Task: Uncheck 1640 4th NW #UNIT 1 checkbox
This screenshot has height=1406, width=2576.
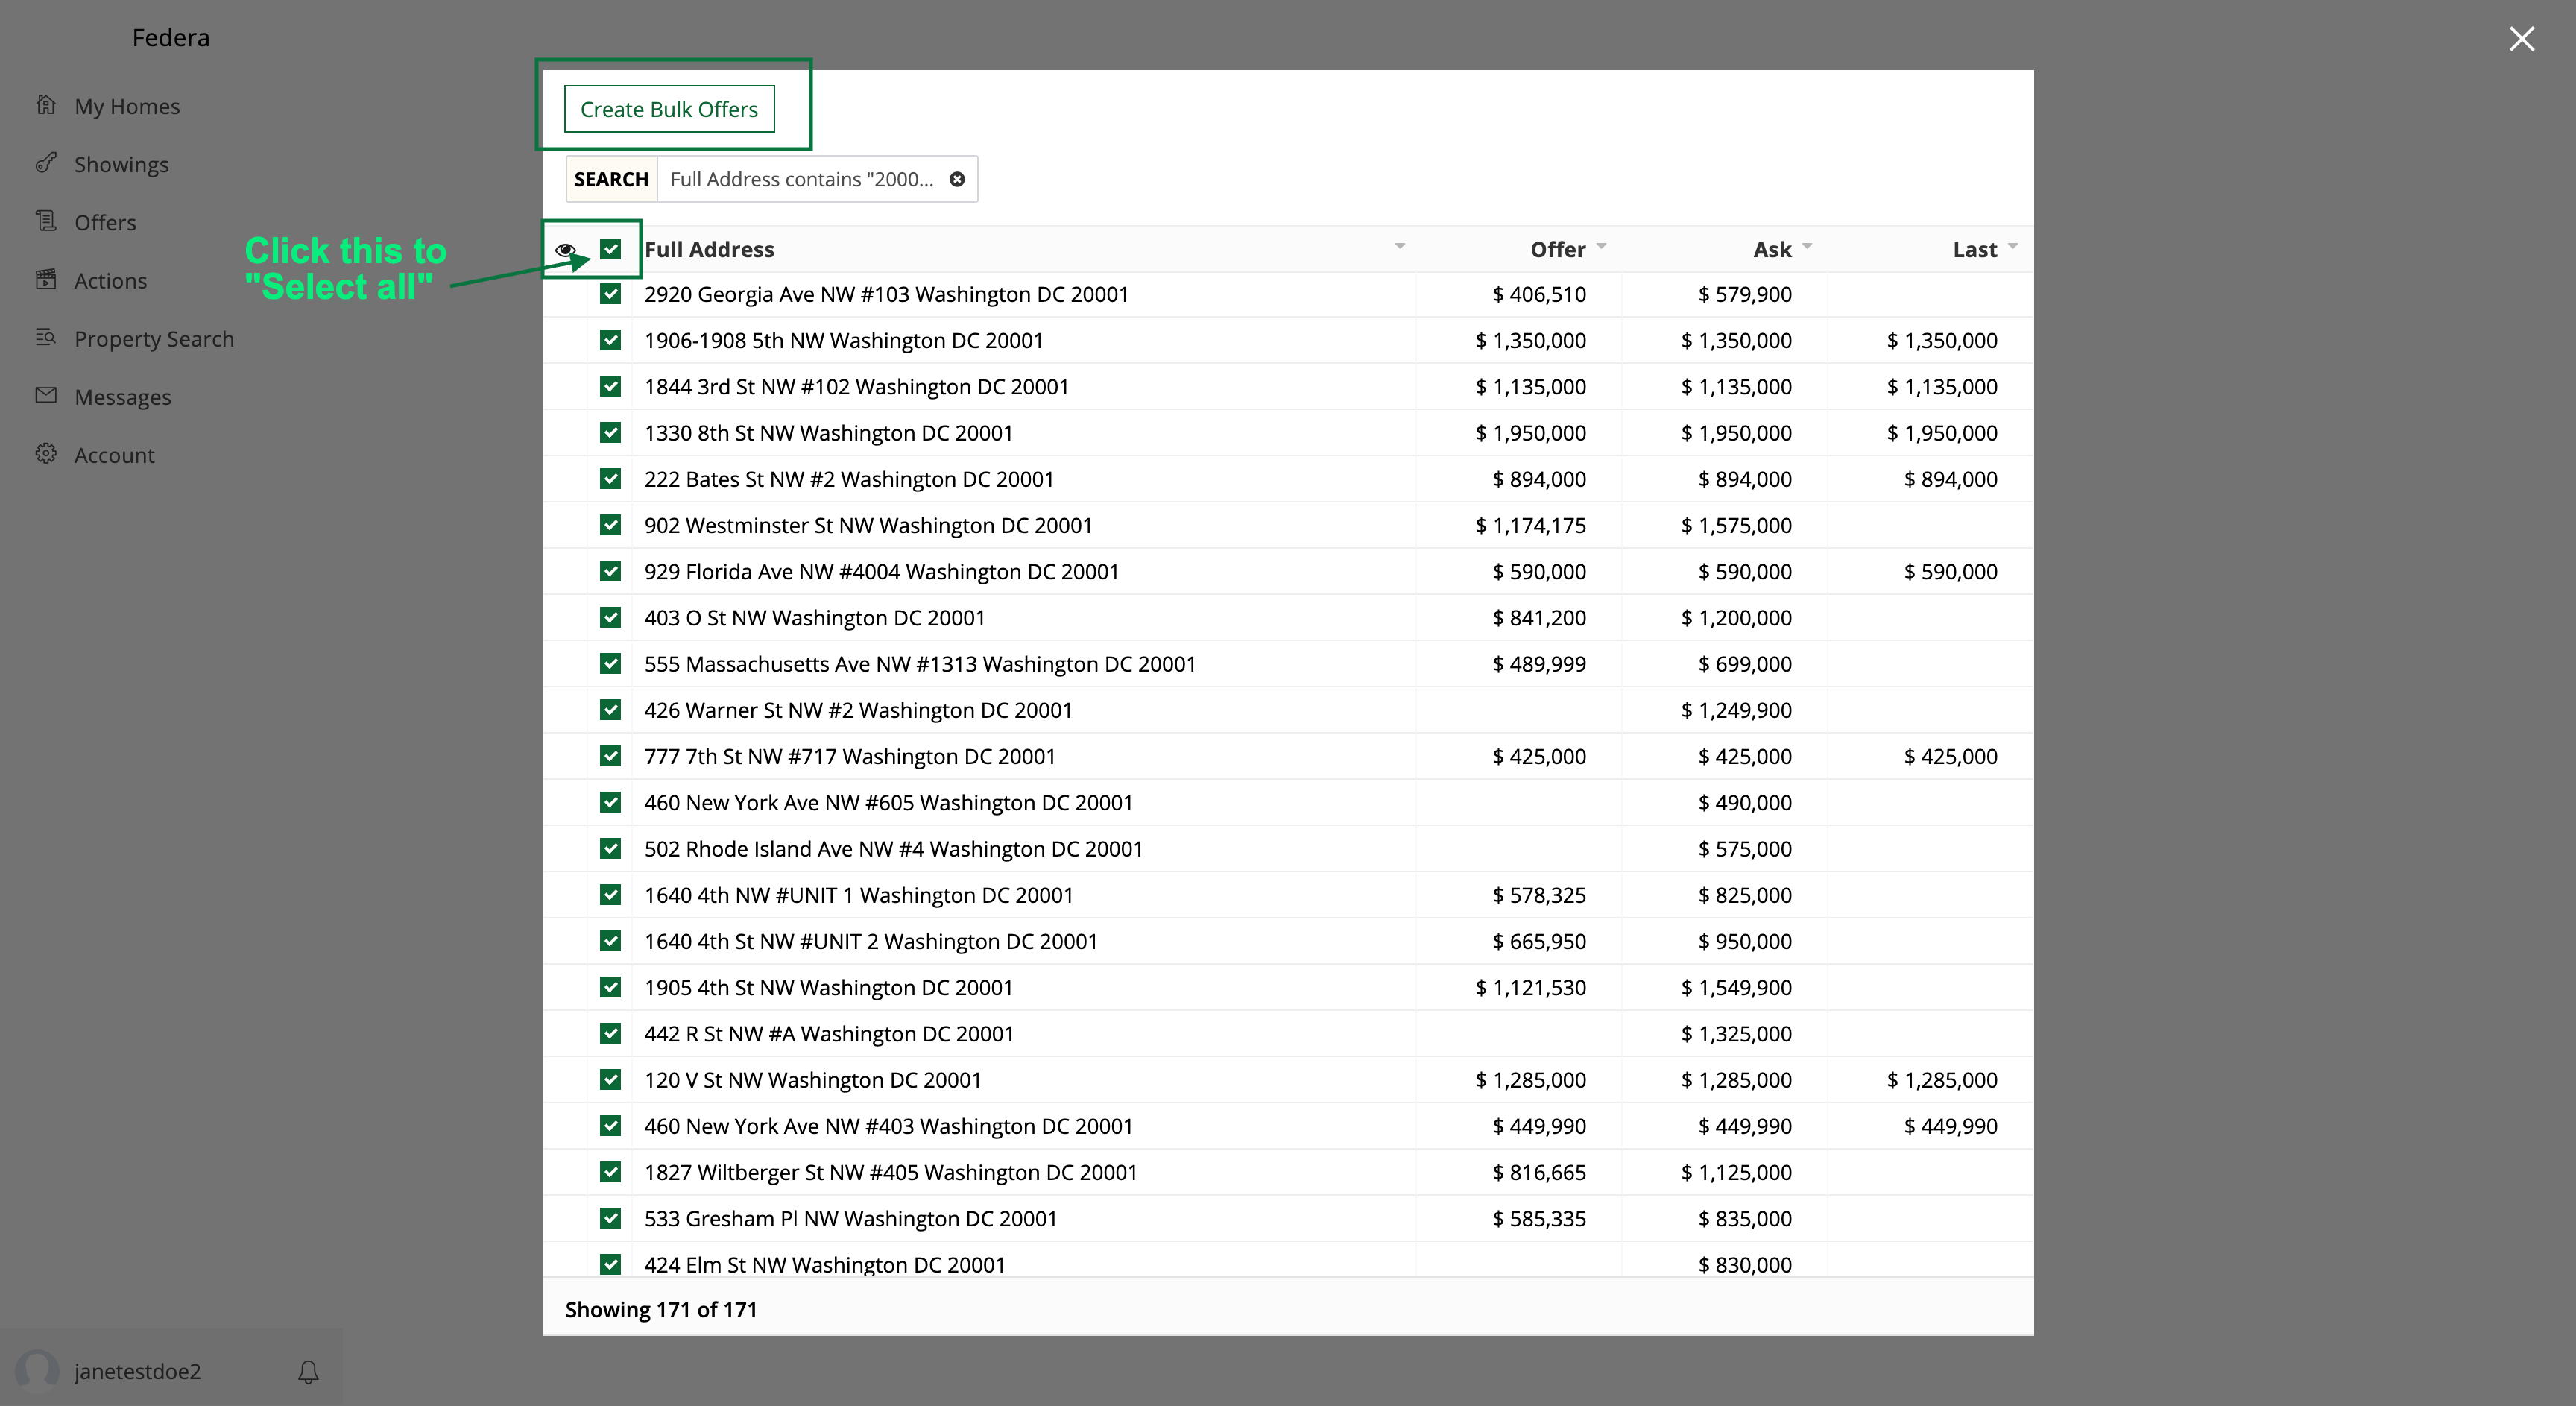Action: [x=610, y=894]
